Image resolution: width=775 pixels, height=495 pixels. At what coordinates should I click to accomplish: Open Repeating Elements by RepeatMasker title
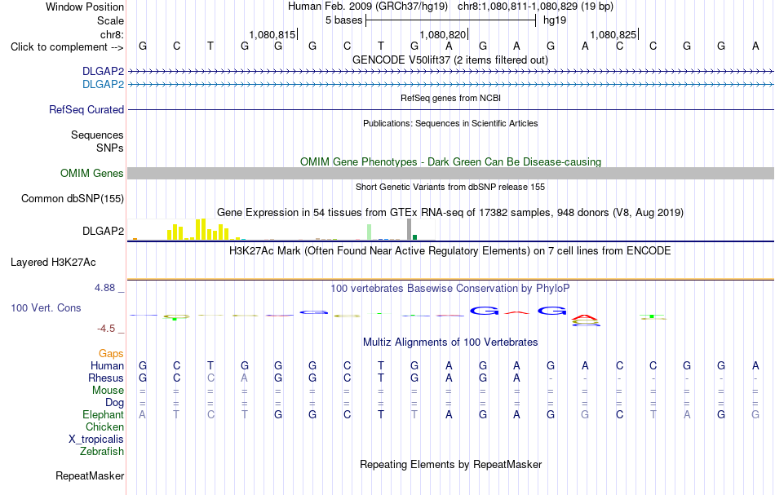pyautogui.click(x=450, y=465)
